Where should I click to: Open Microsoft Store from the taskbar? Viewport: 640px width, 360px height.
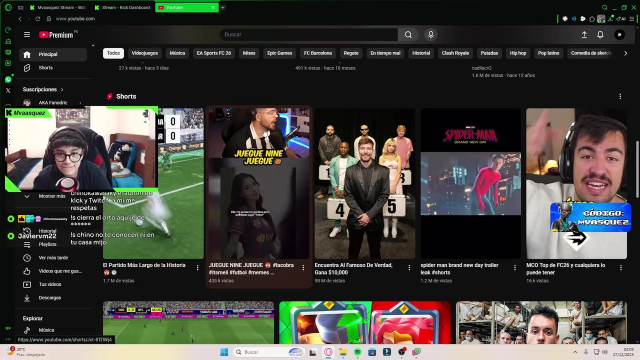pos(372,352)
